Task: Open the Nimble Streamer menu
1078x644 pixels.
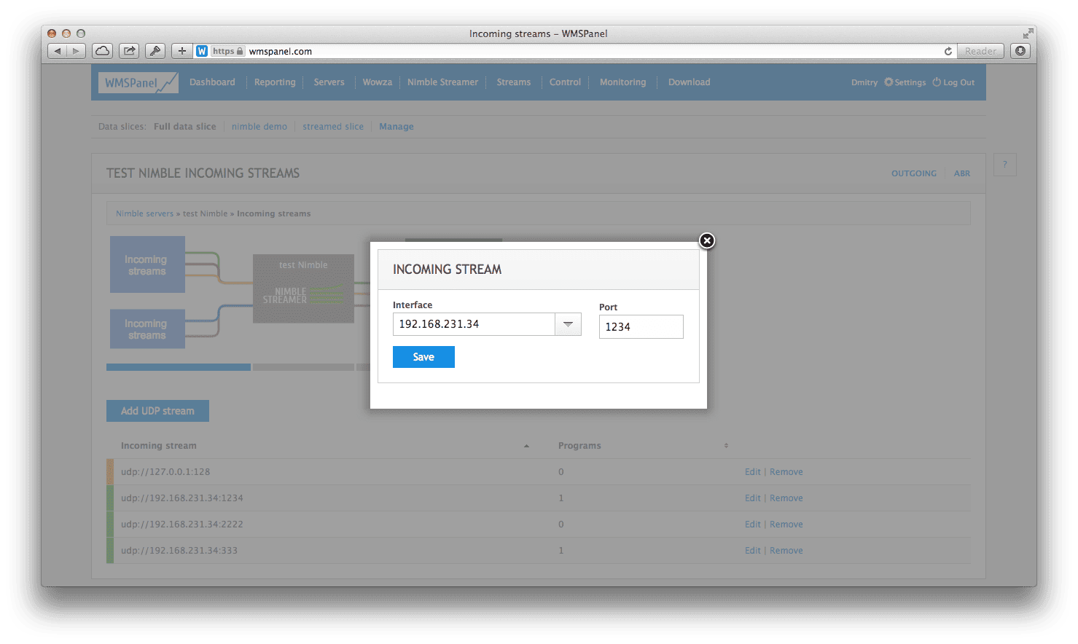Action: pyautogui.click(x=442, y=82)
